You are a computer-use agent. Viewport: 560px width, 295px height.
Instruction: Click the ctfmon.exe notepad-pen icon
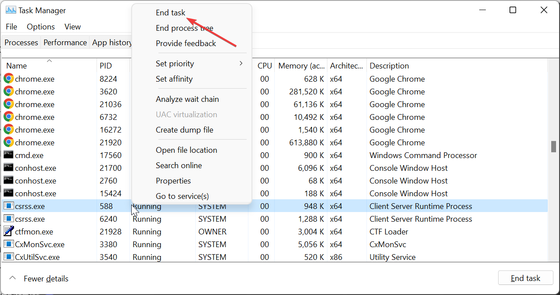coord(8,231)
